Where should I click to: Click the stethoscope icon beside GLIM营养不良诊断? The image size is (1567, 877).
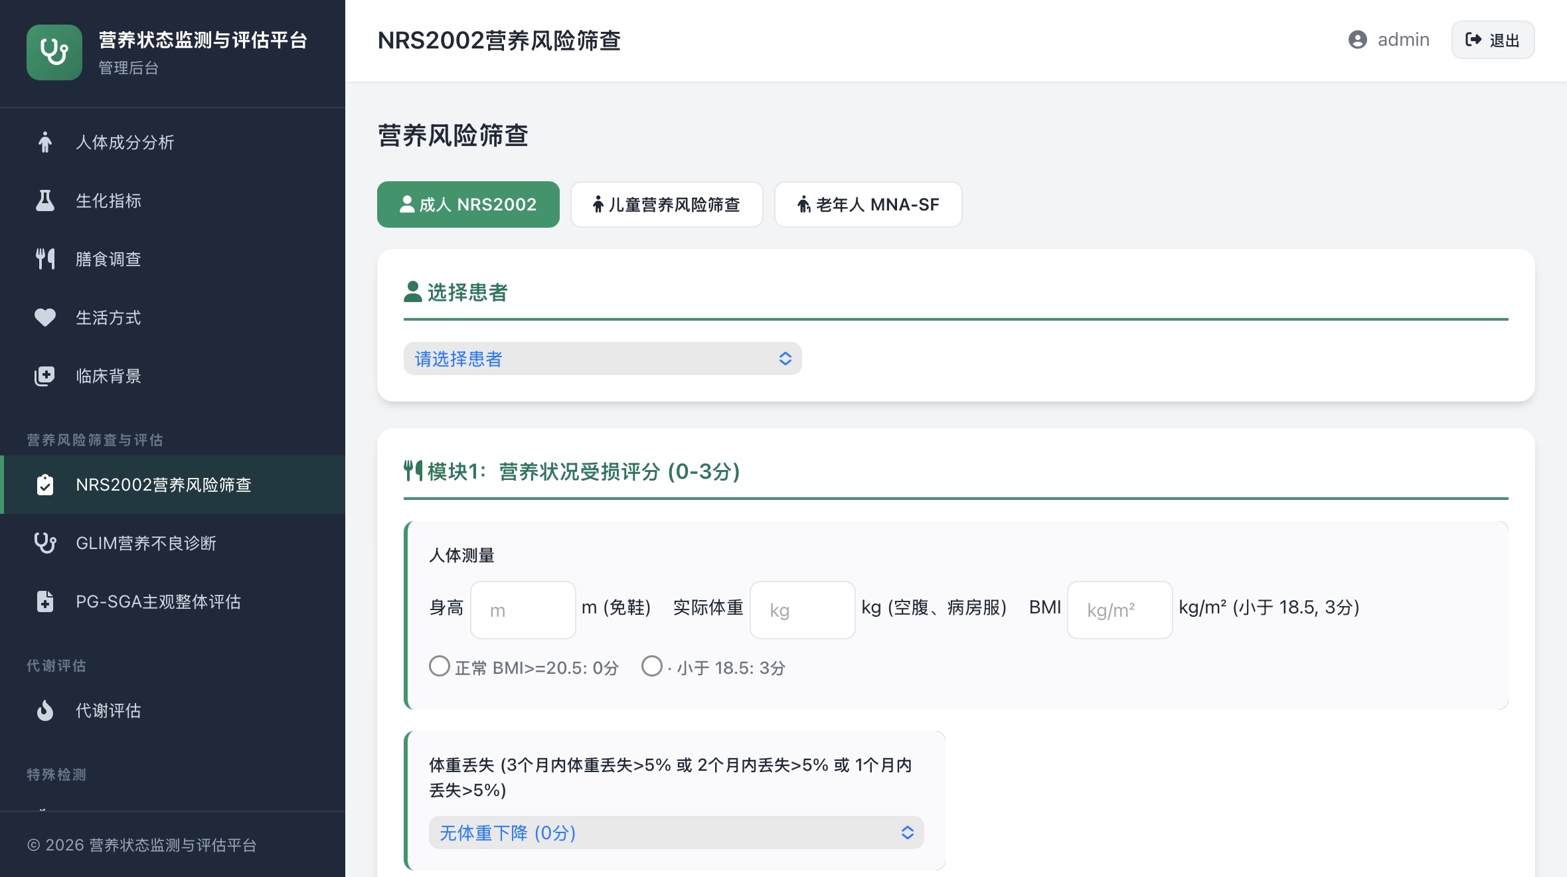44,543
